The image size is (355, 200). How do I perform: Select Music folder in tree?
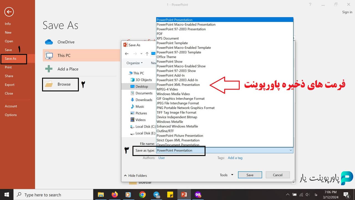click(x=138, y=106)
